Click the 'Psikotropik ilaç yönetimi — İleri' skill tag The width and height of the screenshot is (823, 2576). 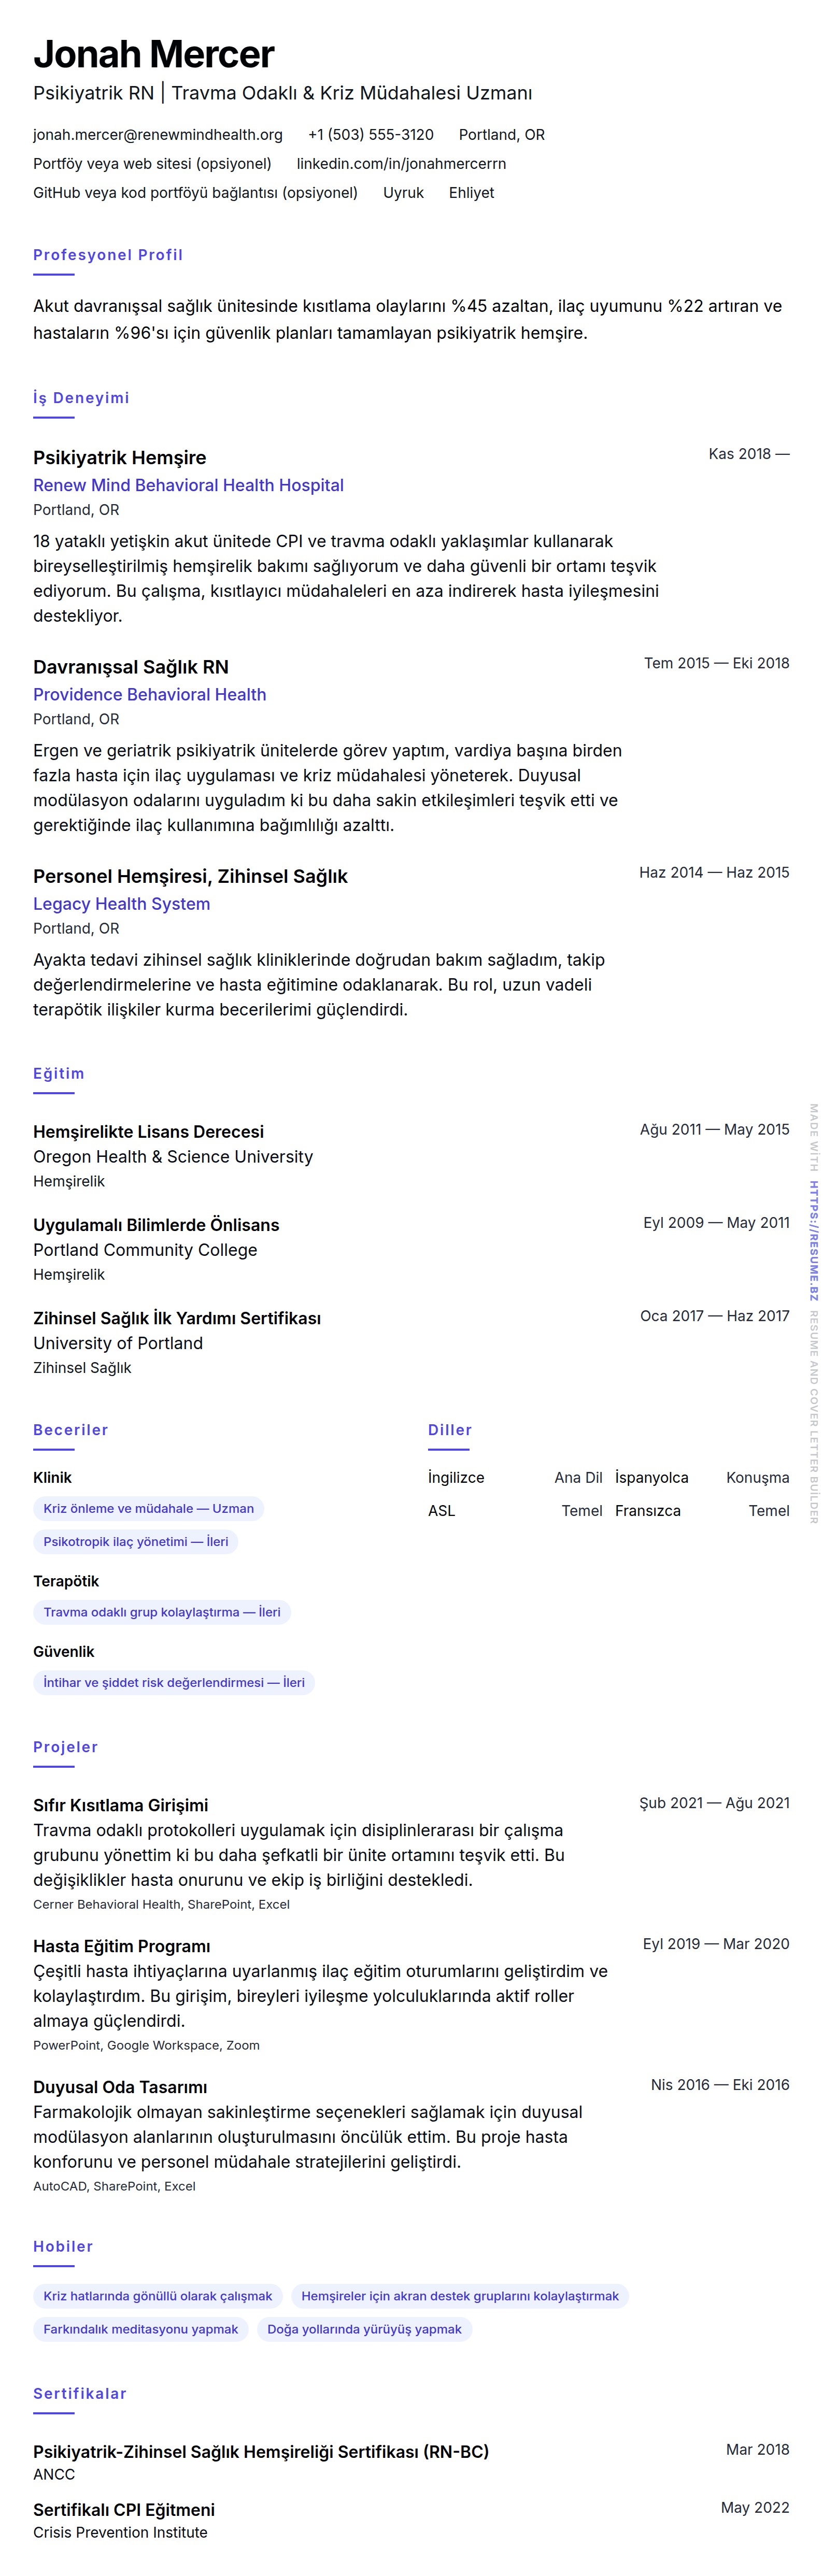(136, 1541)
